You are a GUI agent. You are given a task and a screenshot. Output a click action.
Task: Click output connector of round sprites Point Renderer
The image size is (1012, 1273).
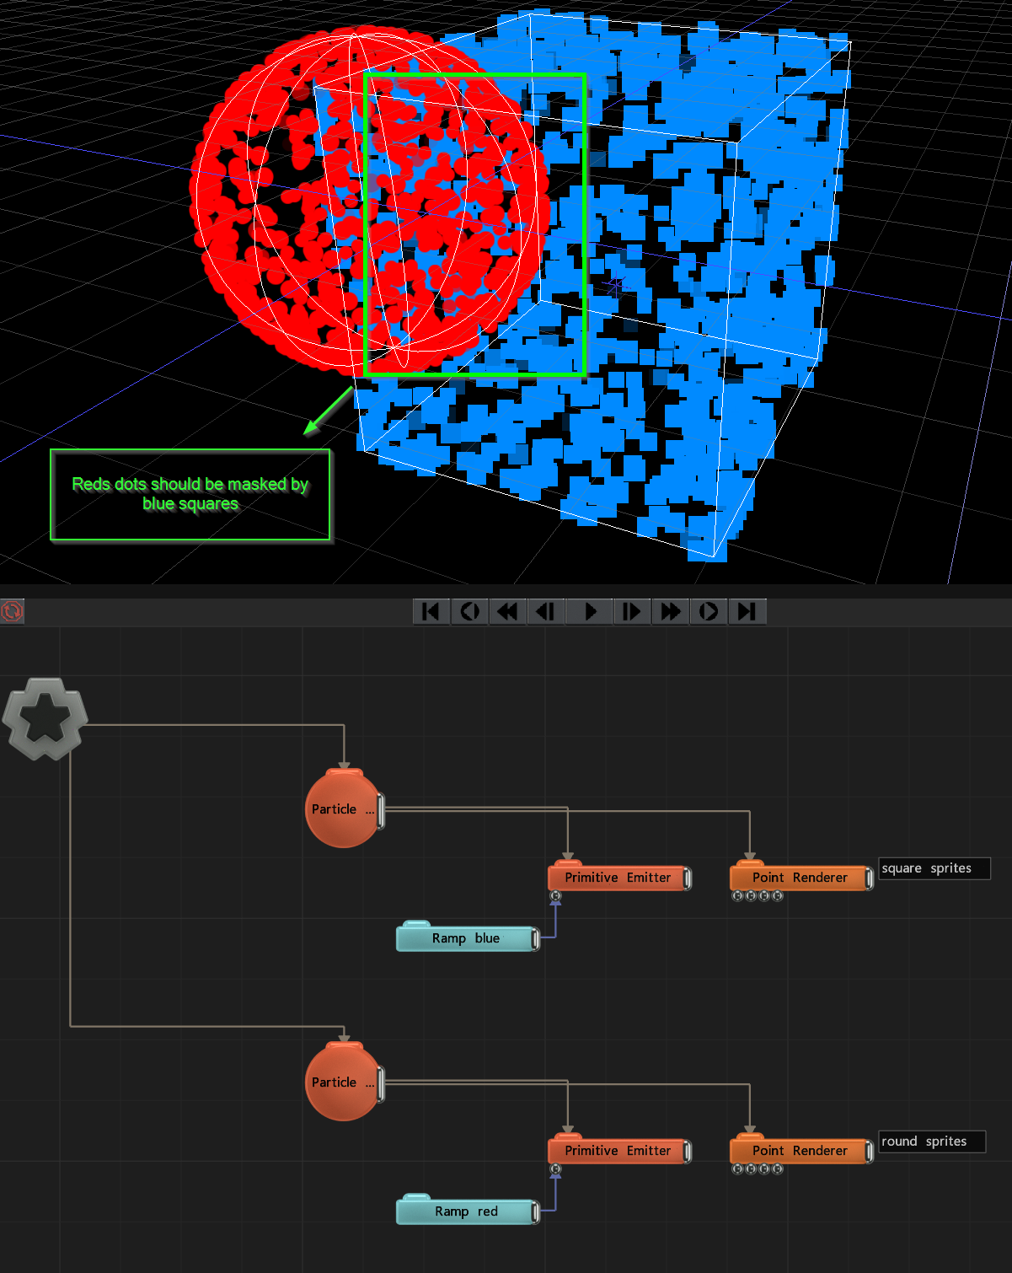870,1151
